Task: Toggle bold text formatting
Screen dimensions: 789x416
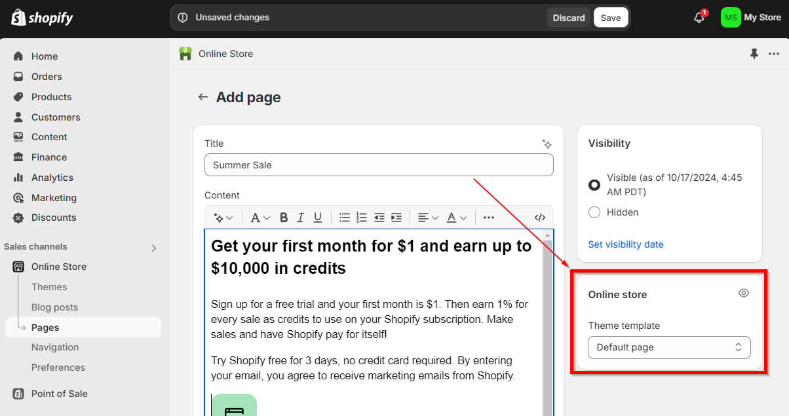Action: point(284,217)
